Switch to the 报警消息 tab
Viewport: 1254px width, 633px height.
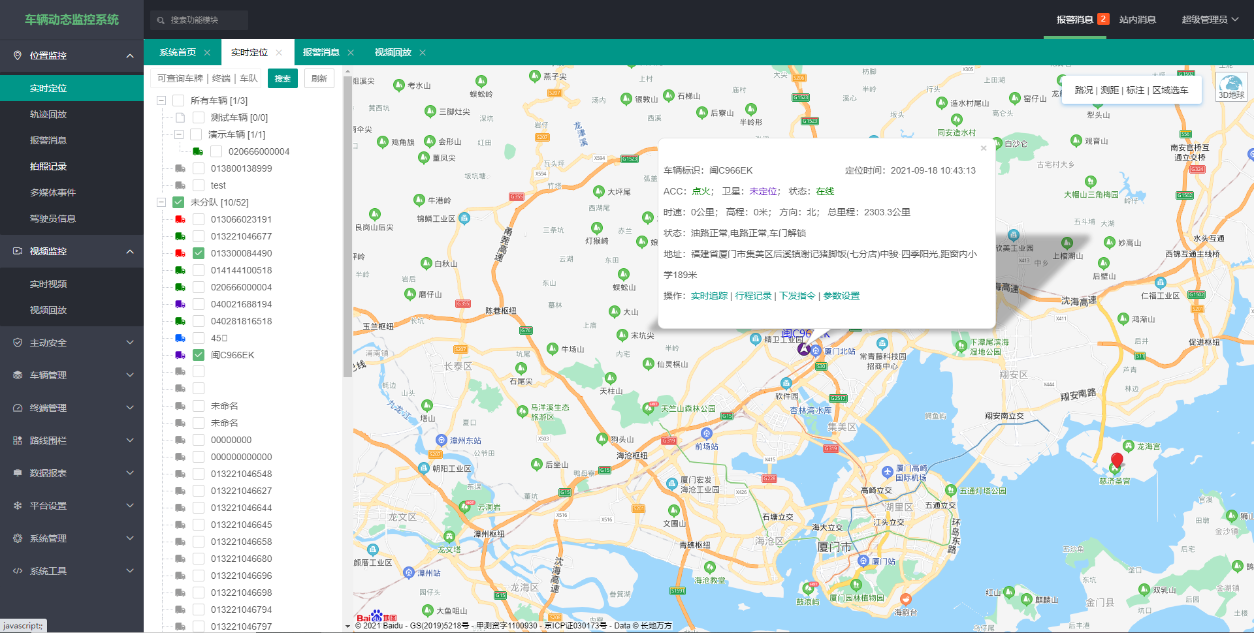tap(321, 52)
